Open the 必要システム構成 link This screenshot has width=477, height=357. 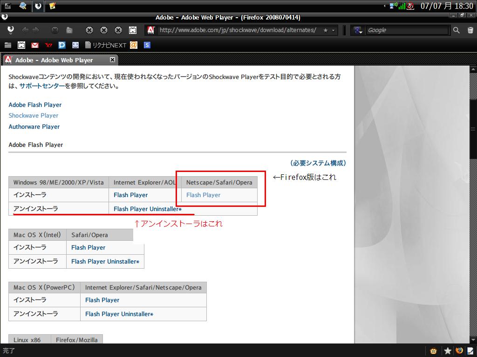point(318,163)
